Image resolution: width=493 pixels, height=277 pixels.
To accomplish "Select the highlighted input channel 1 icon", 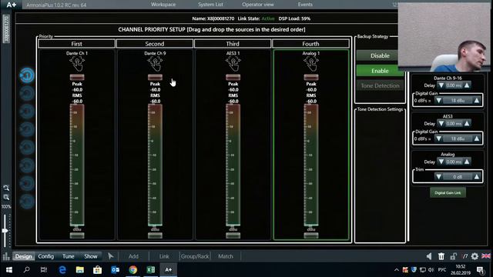I will click(x=27, y=75).
